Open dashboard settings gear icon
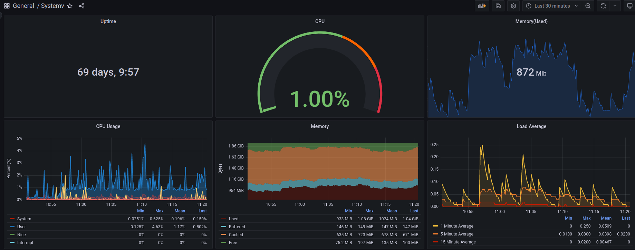The image size is (635, 250). coord(513,6)
